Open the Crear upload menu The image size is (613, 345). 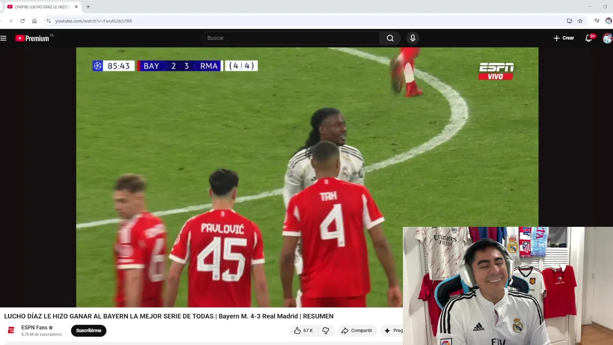click(564, 38)
